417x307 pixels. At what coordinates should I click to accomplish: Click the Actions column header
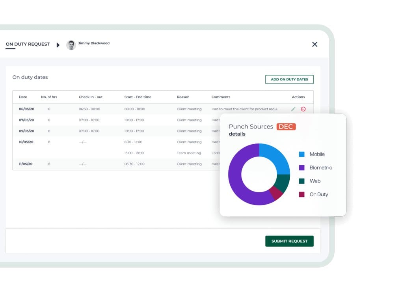pos(298,97)
